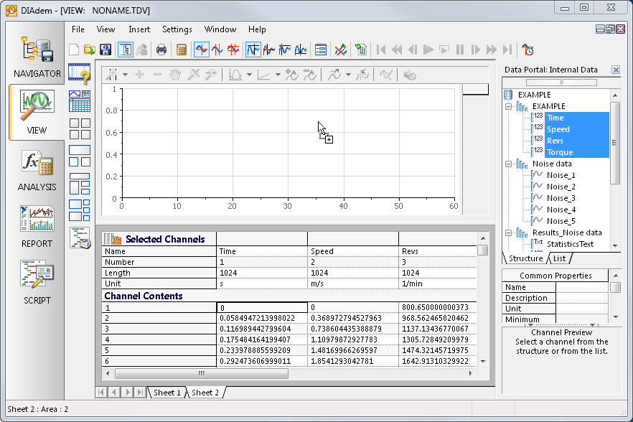Open the calculator tool in the toolbar
This screenshot has width=633, height=422.
click(182, 50)
